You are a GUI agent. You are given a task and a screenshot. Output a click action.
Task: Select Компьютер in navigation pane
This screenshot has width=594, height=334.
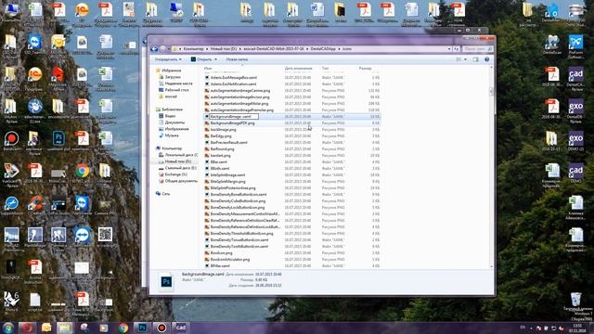click(x=172, y=148)
